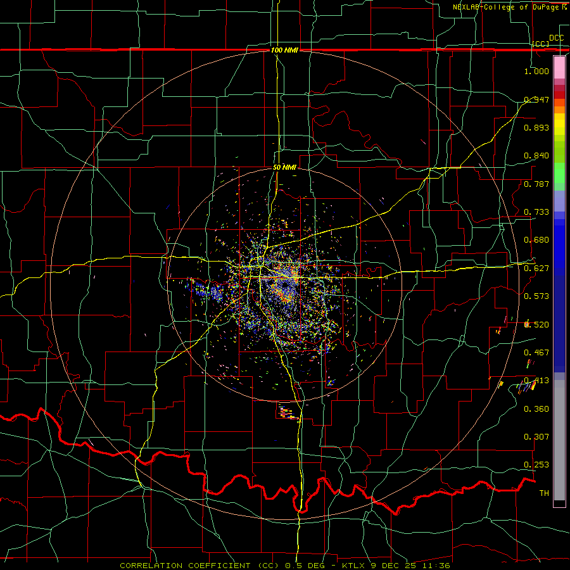Viewport: 570px width, 570px height.
Task: Select the 0.947 color scale value
Action: pyautogui.click(x=536, y=99)
